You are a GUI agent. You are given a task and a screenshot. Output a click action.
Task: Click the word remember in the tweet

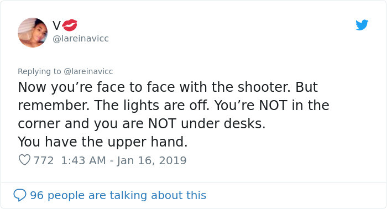click(x=53, y=106)
